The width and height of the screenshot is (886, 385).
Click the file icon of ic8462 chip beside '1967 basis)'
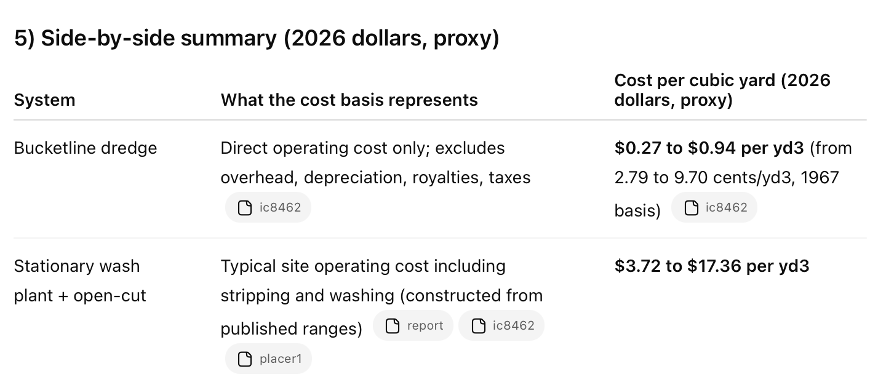(691, 207)
